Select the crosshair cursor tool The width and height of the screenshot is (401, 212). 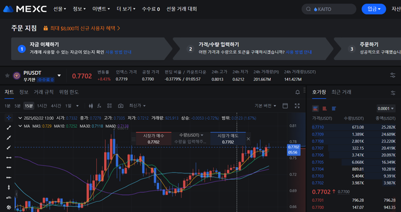(x=9, y=118)
